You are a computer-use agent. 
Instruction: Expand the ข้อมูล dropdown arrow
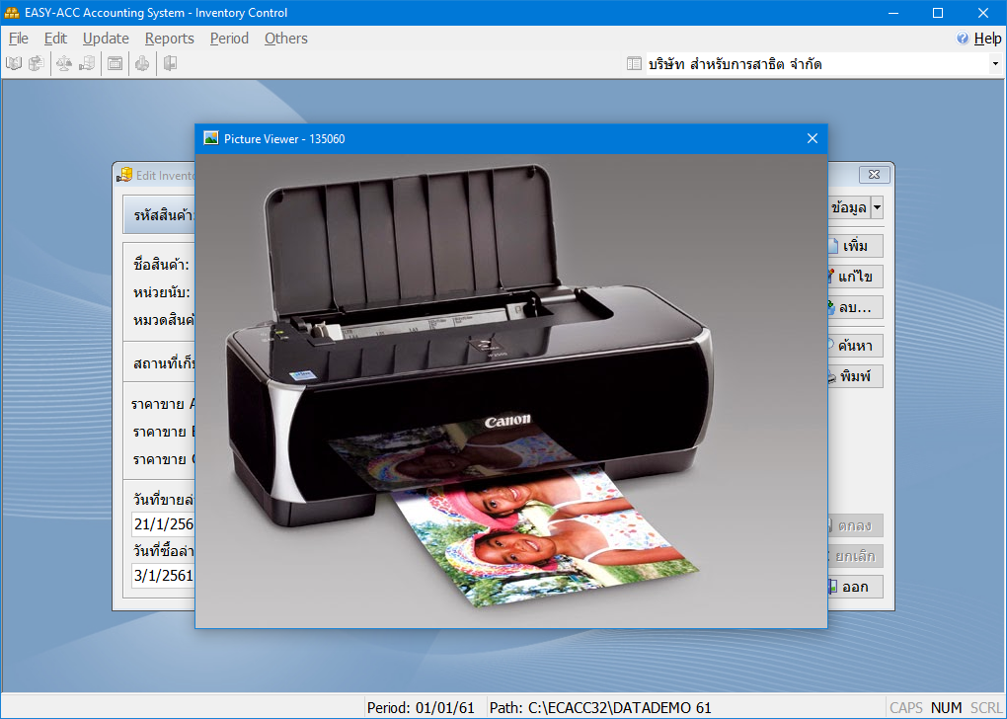(877, 207)
